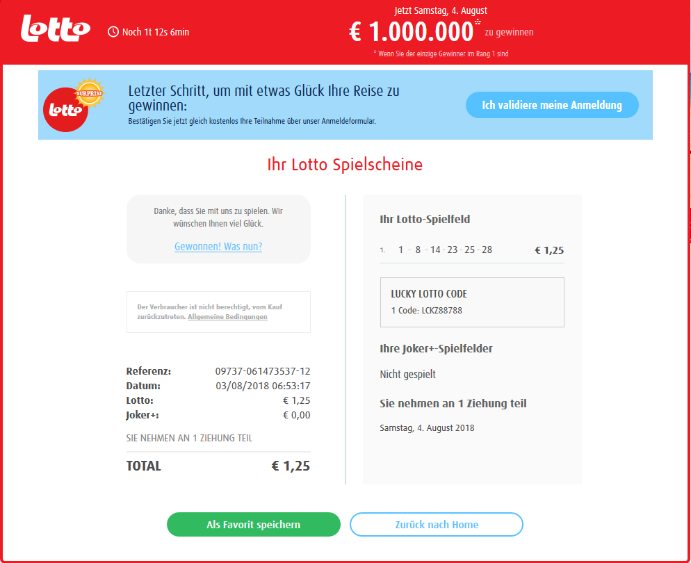This screenshot has height=563, width=691.
Task: Select the Lucky Lotto Code box
Action: [x=472, y=302]
